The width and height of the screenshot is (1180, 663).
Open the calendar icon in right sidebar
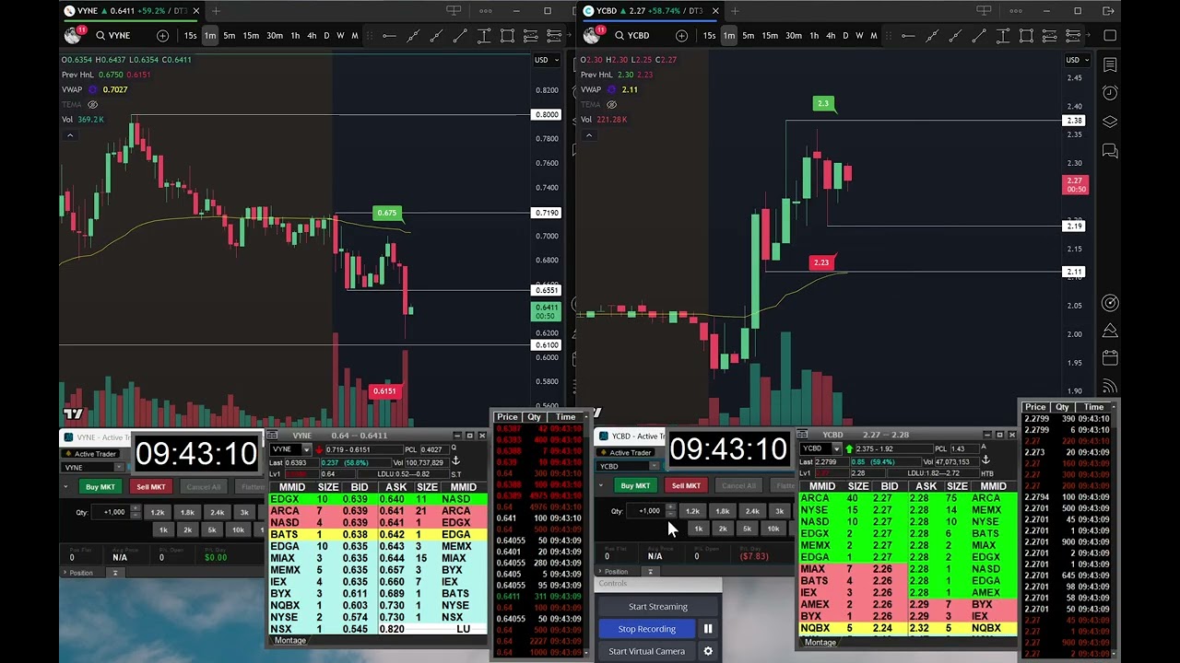[x=1110, y=357]
